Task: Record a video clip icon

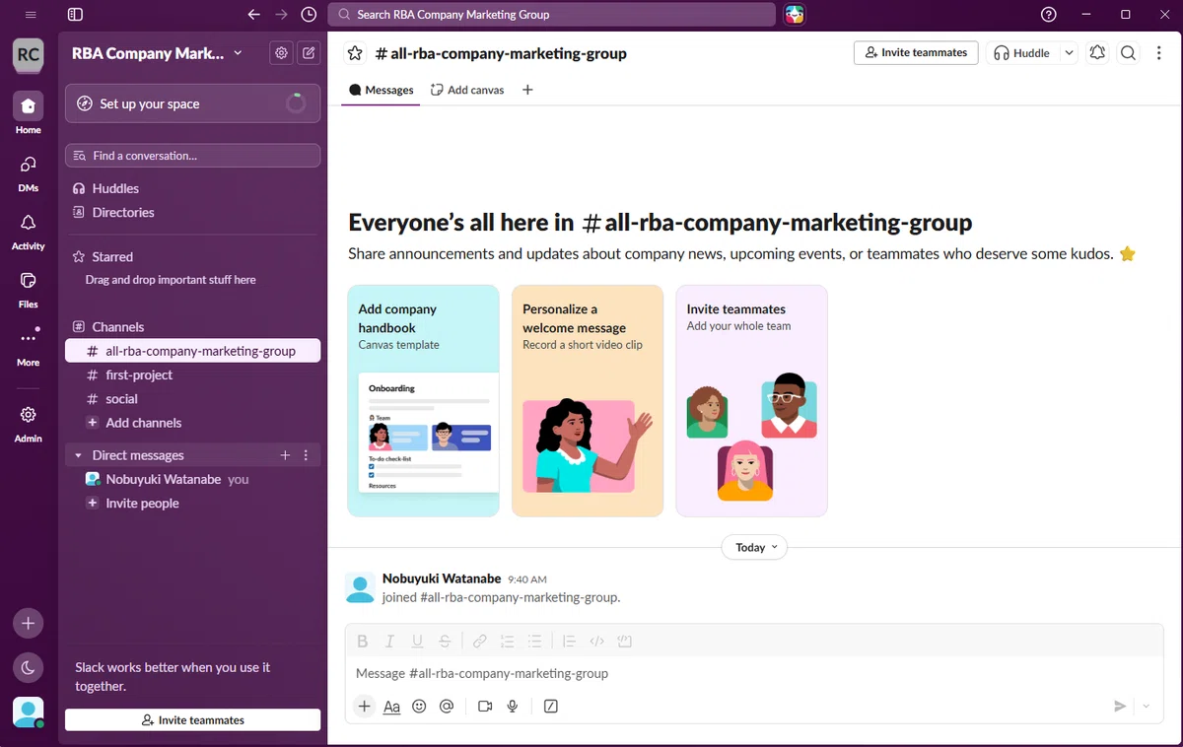Action: point(485,706)
